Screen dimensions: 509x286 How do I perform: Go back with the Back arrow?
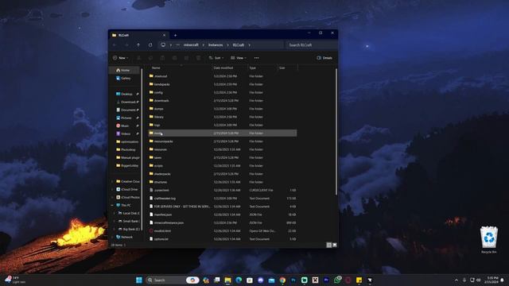point(115,45)
